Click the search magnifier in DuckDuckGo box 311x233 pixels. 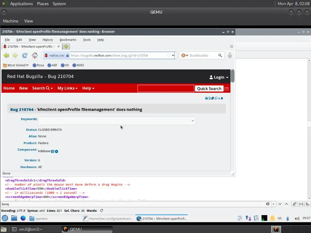coord(220,56)
